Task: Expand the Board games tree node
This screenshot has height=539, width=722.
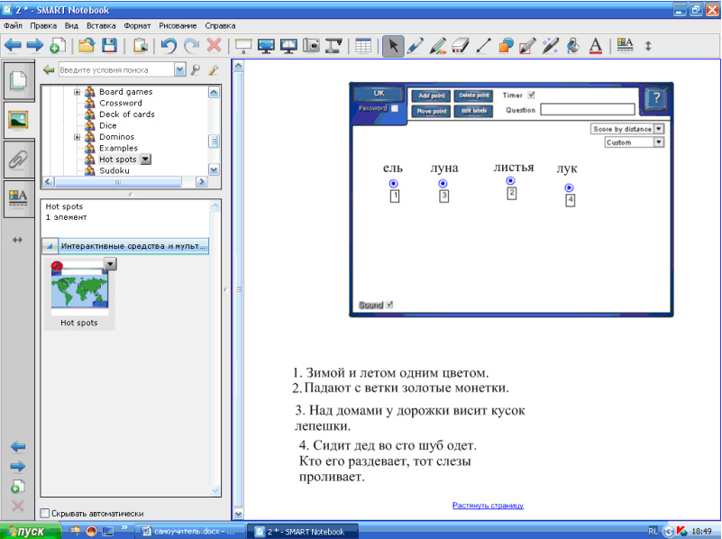Action: [x=78, y=92]
